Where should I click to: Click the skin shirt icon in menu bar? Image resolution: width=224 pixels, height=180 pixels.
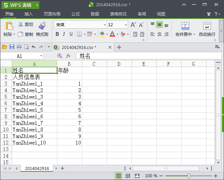tap(209, 14)
